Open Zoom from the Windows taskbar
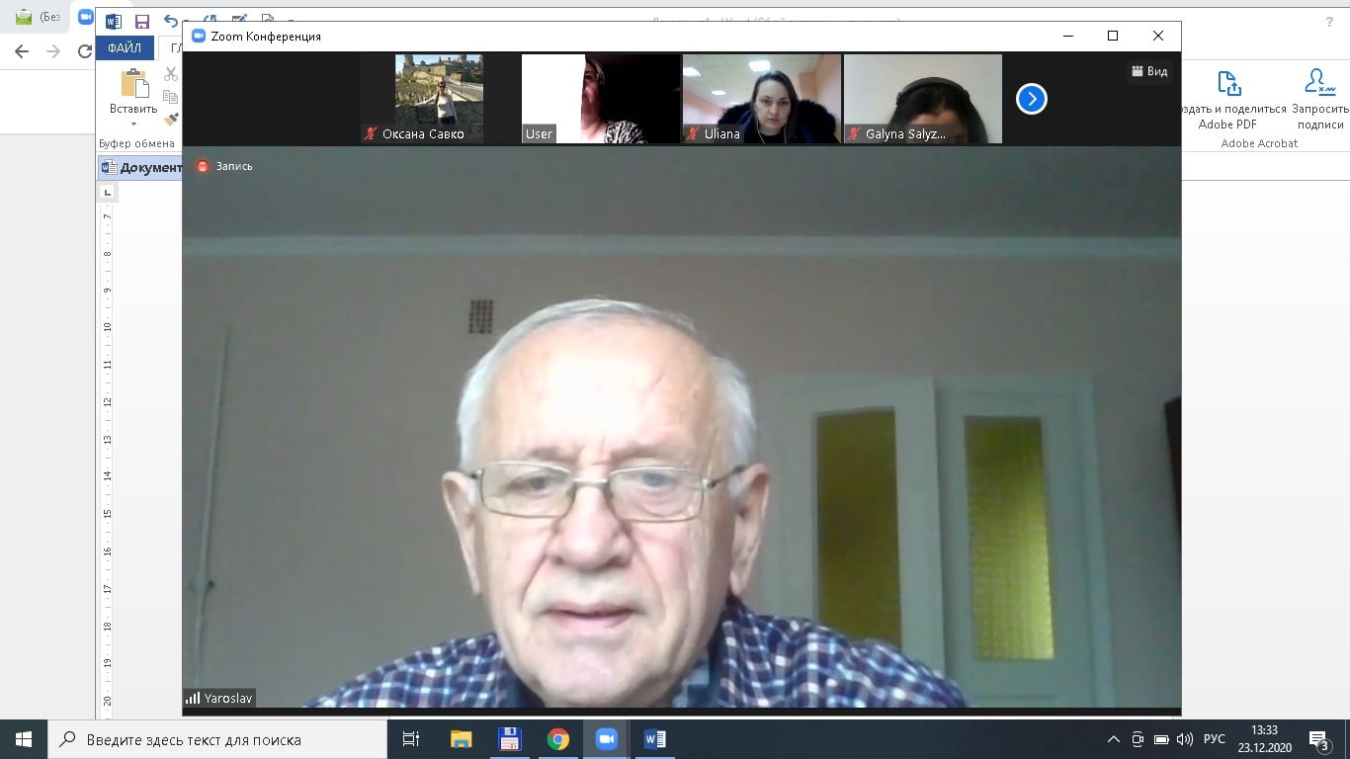The image size is (1350, 759). click(606, 739)
